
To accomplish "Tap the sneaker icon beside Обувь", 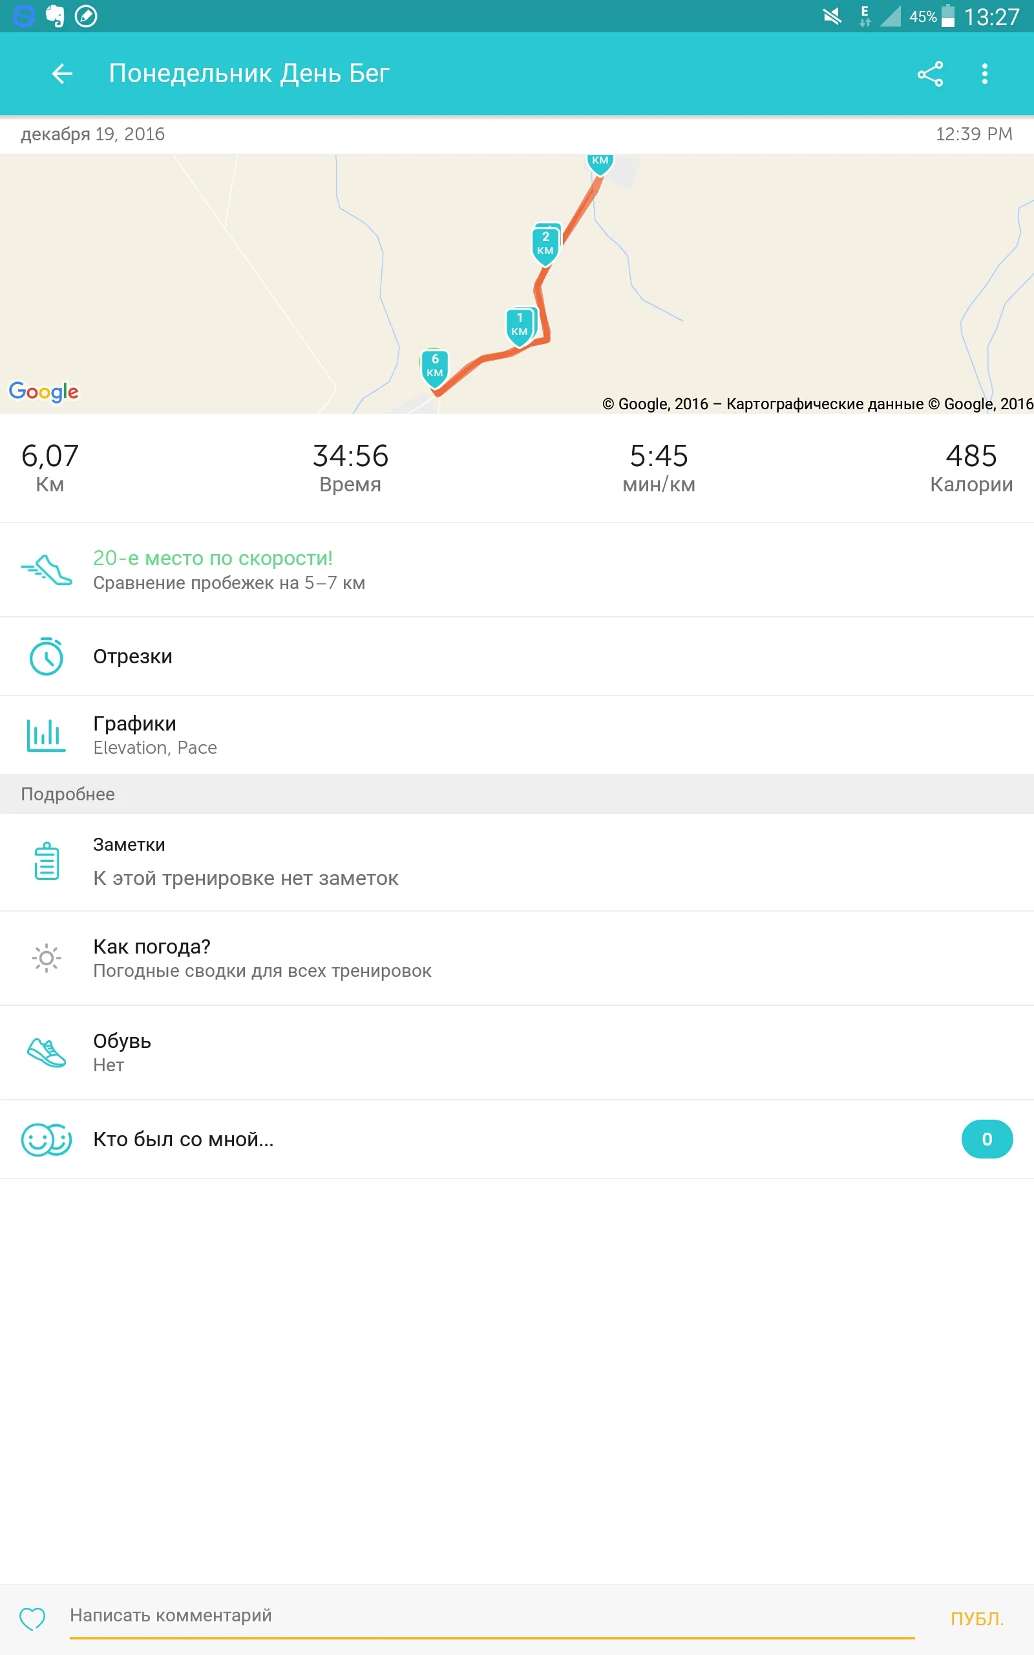I will [47, 1052].
